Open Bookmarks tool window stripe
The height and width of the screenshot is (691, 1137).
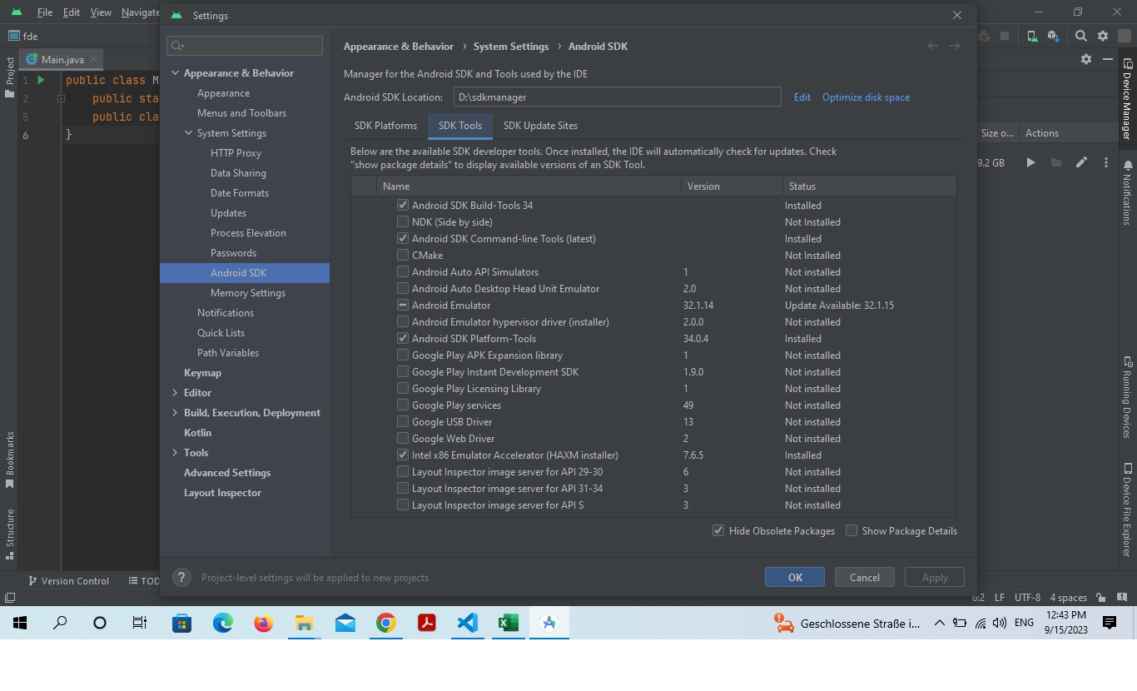click(x=9, y=460)
